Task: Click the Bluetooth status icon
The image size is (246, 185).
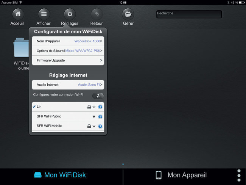Action: 229,3
